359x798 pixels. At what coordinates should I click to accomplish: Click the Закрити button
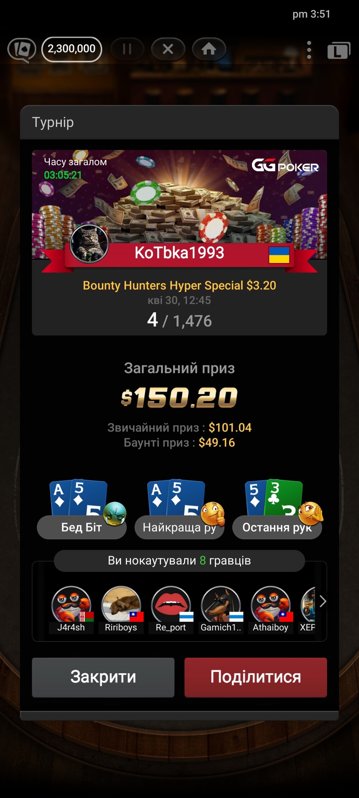coord(103,677)
